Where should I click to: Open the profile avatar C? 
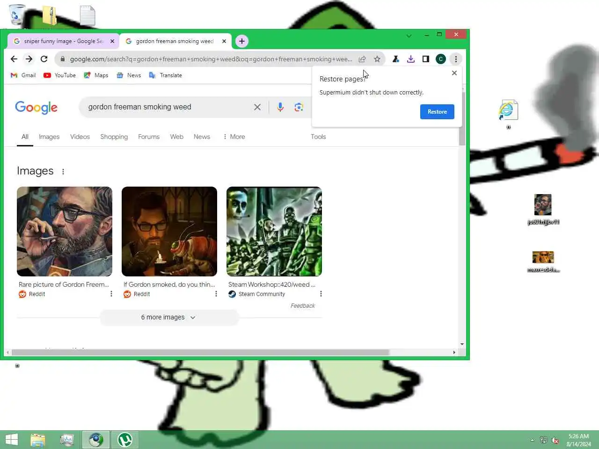click(441, 59)
